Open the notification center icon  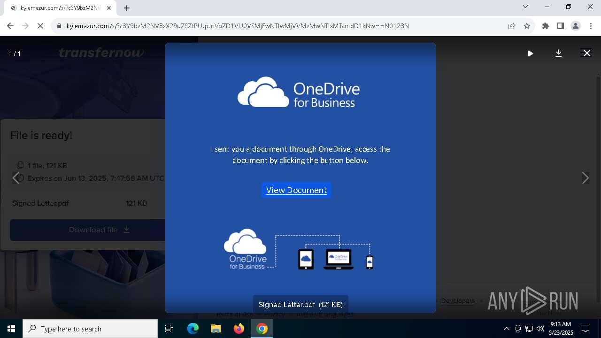[x=586, y=329]
